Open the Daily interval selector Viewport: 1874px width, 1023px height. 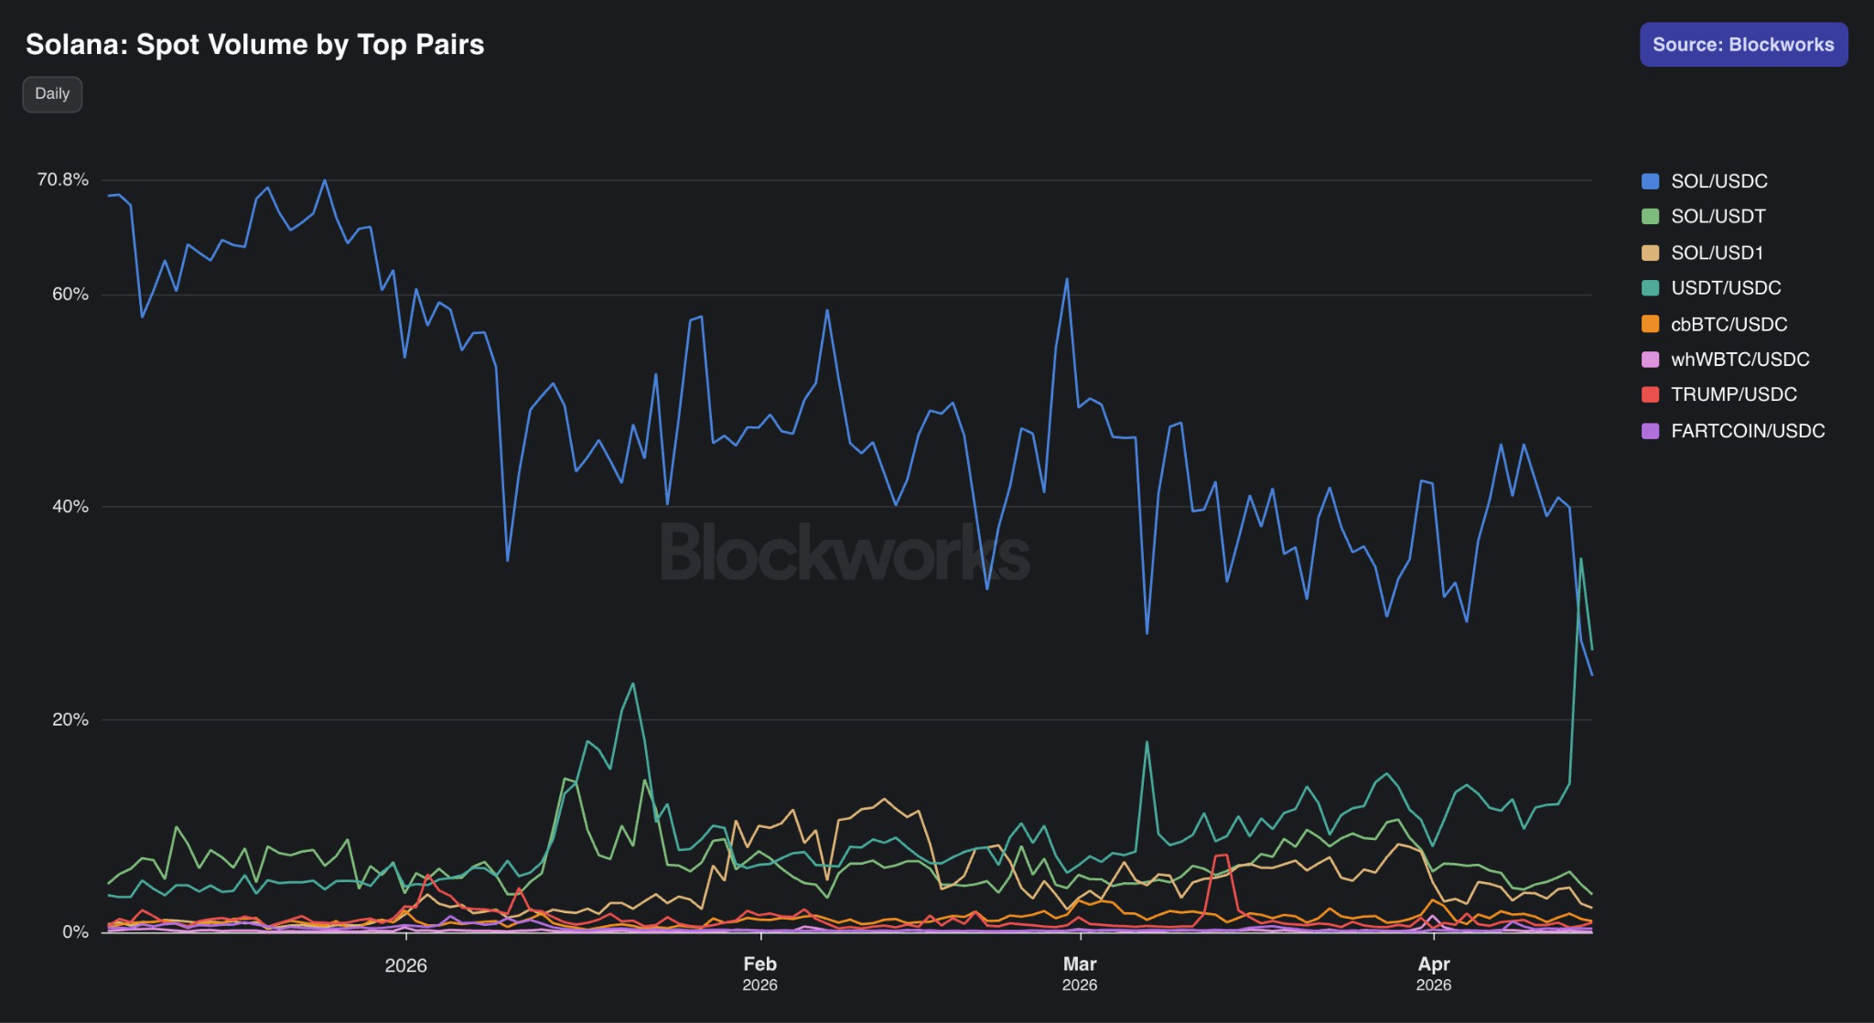[x=52, y=93]
